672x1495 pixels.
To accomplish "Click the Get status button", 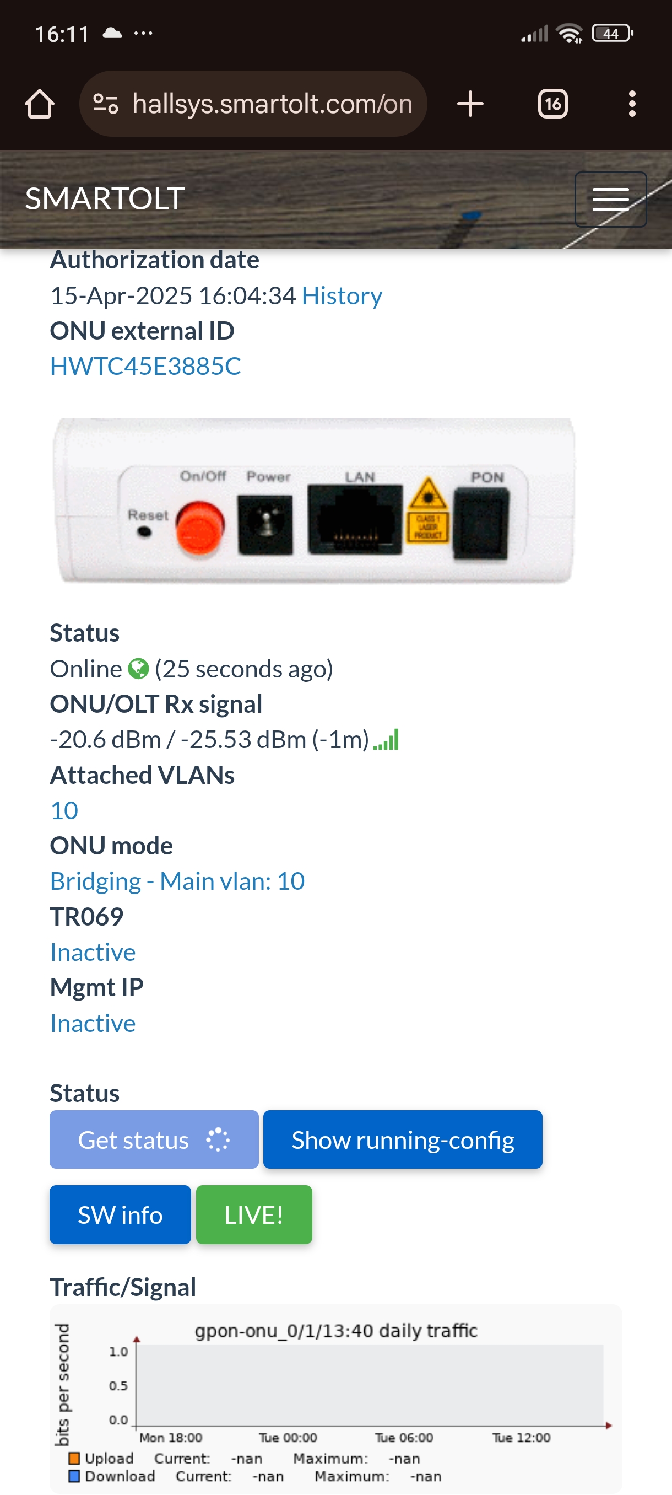I will (154, 1139).
